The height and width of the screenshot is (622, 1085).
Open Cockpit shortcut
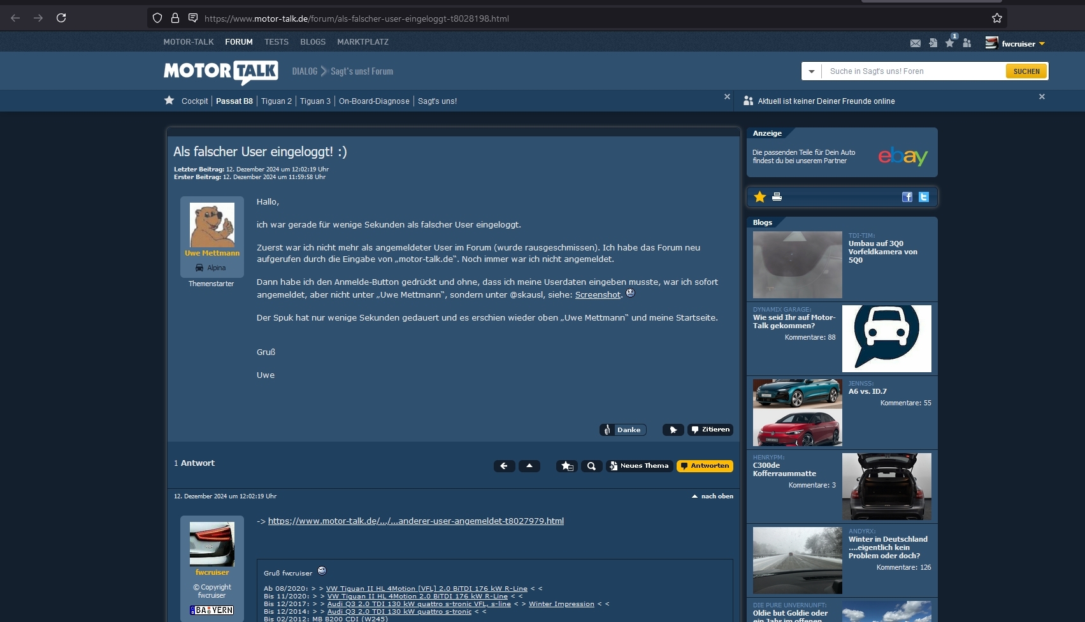[x=194, y=101]
